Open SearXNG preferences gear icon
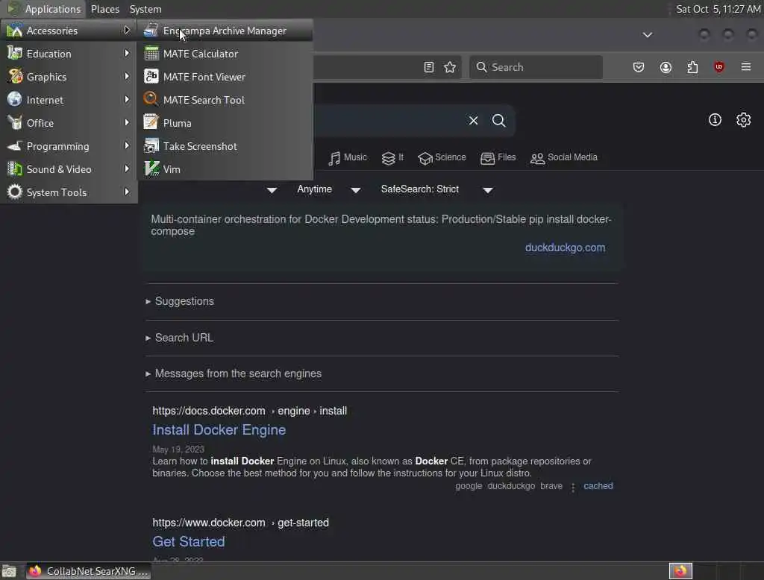Screen dimensions: 764x580 coord(743,120)
